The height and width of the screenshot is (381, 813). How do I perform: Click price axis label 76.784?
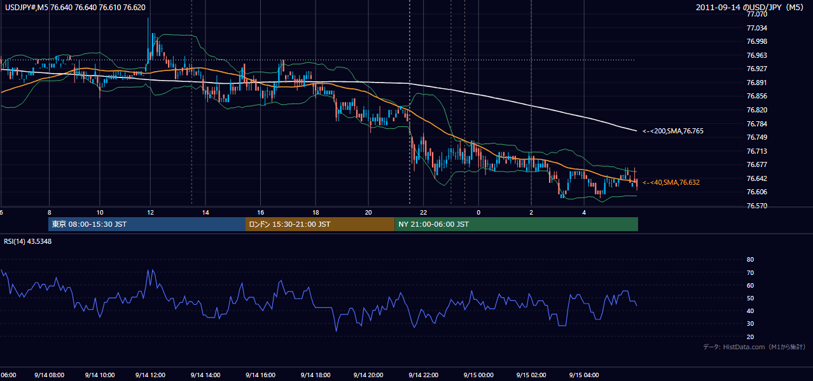tap(756, 124)
